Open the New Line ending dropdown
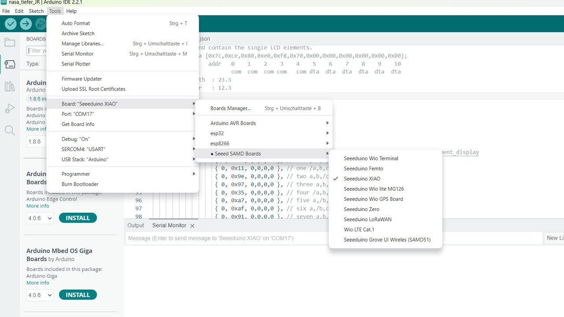 coord(554,238)
